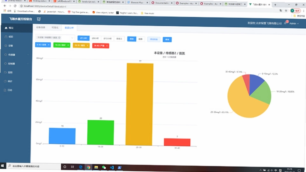Viewport: 306px width, 172px height.
Task: Switch to Element Plus browser tab
Action: click(x=138, y=2)
